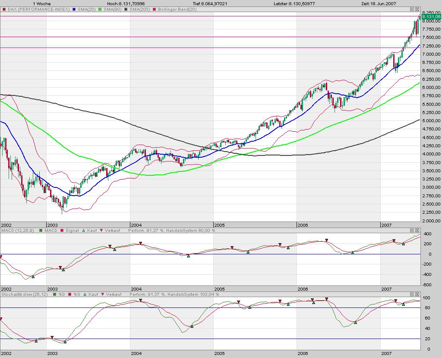Viewport: 442px width, 358px height.
Task: Click the MACD buy marker in 2007
Action: 404,244
